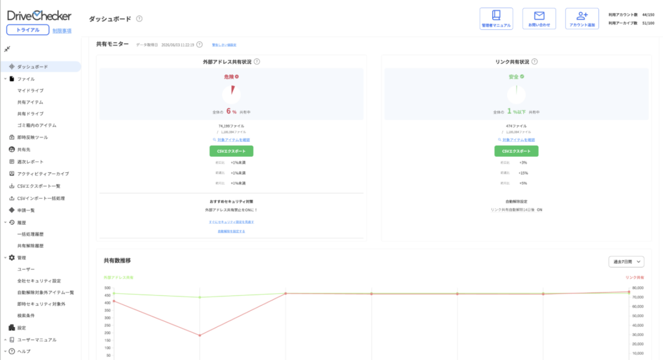Image resolution: width=663 pixels, height=360 pixels.
Task: Click the CSVインポート一括処理 upload icon
Action: [x=12, y=198]
